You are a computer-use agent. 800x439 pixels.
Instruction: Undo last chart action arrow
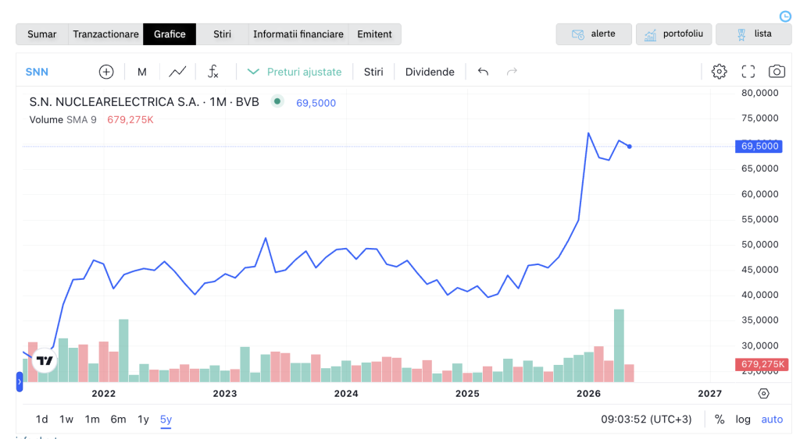click(x=483, y=72)
